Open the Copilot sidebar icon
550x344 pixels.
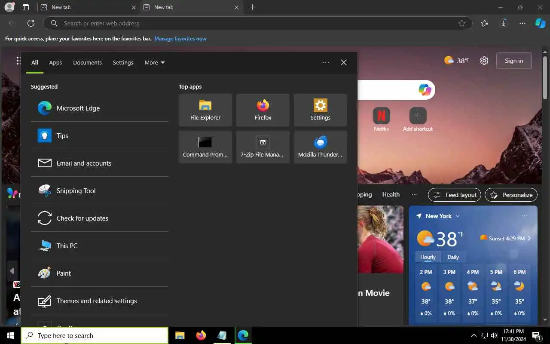pyautogui.click(x=540, y=23)
